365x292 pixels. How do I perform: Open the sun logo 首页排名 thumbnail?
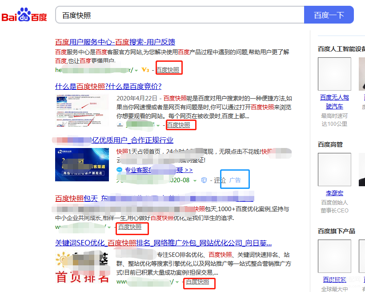coord(82,266)
